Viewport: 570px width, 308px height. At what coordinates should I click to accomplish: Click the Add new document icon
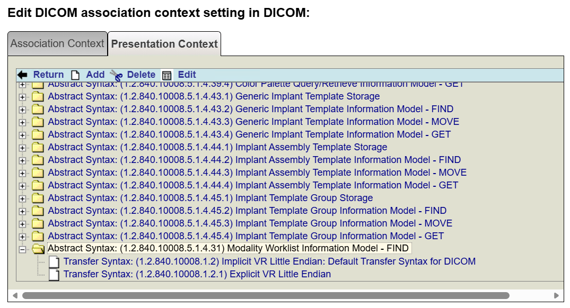[x=75, y=75]
